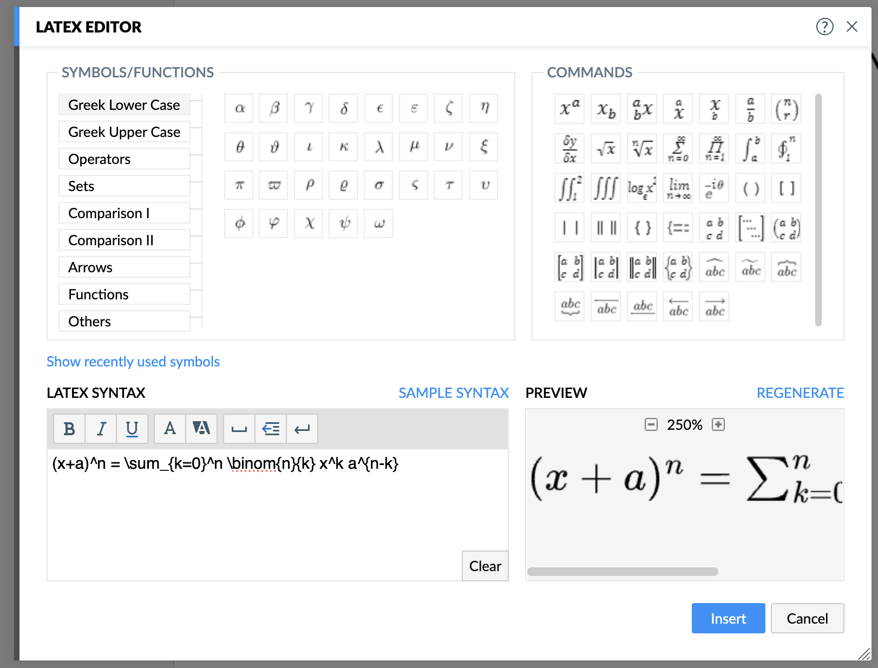Insert the binomial coefficient command
Viewport: 878px width, 668px height.
[x=787, y=109]
